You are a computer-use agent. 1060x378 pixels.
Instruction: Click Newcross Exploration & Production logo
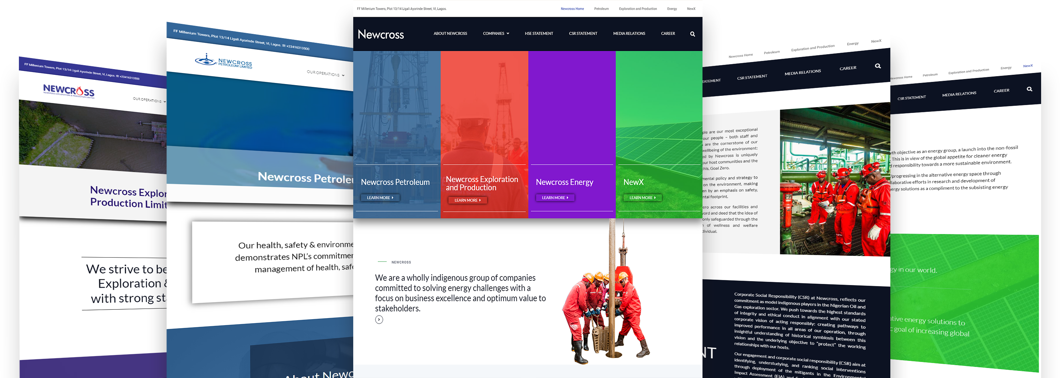69,91
